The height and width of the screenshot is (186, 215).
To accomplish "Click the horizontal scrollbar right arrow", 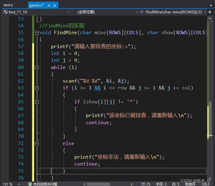I will pyautogui.click(x=132, y=184).
